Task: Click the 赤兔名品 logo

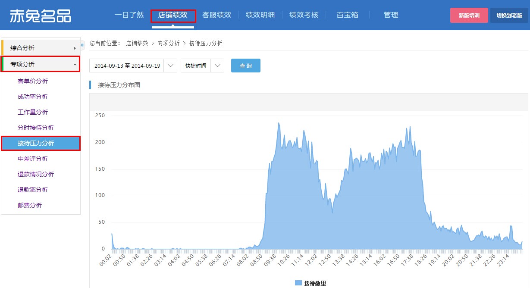Action: 41,15
